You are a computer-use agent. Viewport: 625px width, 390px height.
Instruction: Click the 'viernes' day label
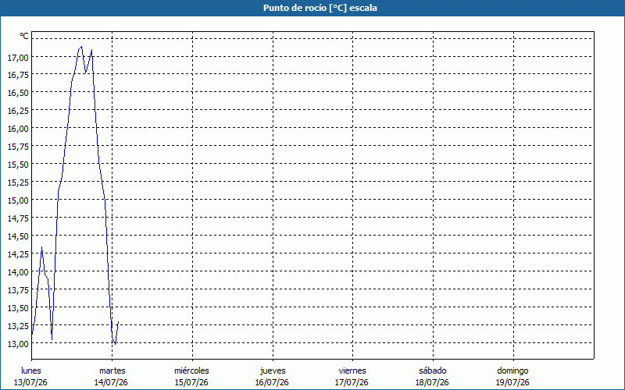352,370
